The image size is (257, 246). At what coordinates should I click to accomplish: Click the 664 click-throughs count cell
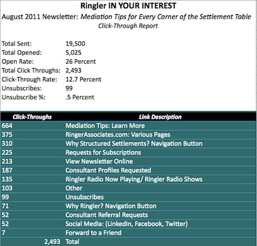tap(7, 126)
